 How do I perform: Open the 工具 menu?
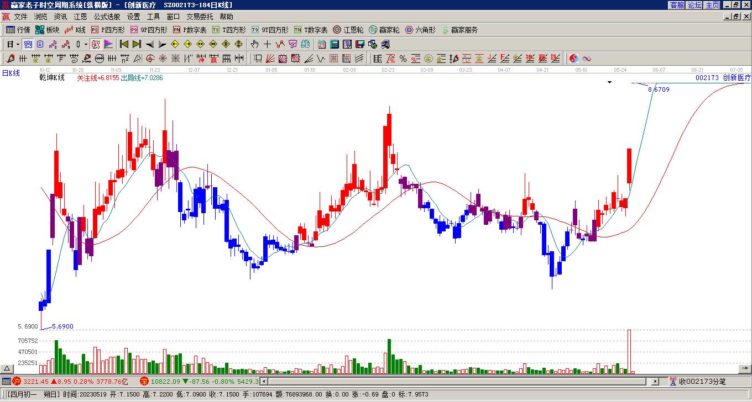click(153, 17)
